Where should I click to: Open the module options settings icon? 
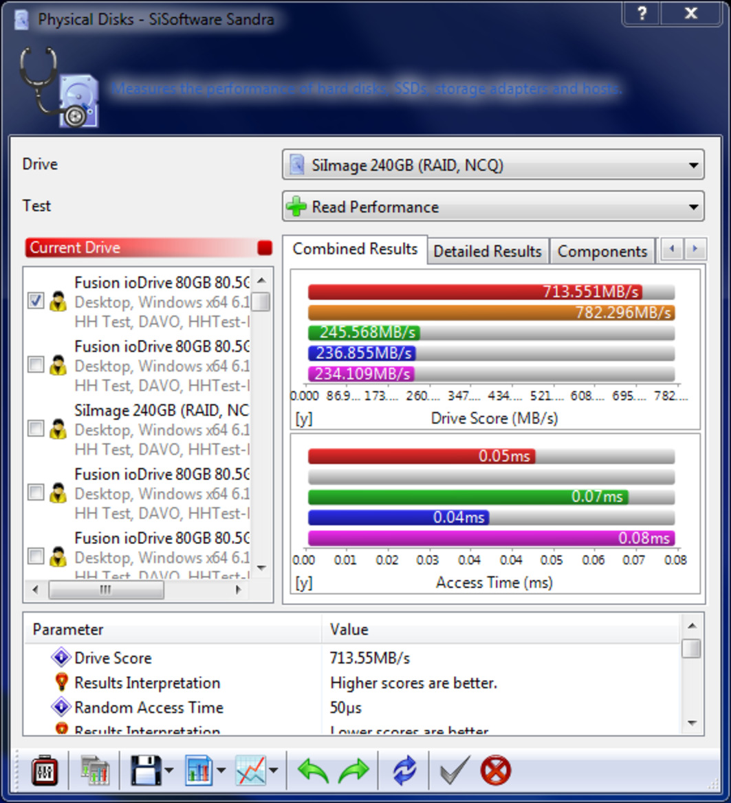pos(45,771)
